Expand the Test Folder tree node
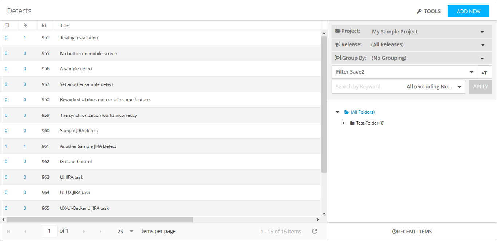 pos(343,123)
